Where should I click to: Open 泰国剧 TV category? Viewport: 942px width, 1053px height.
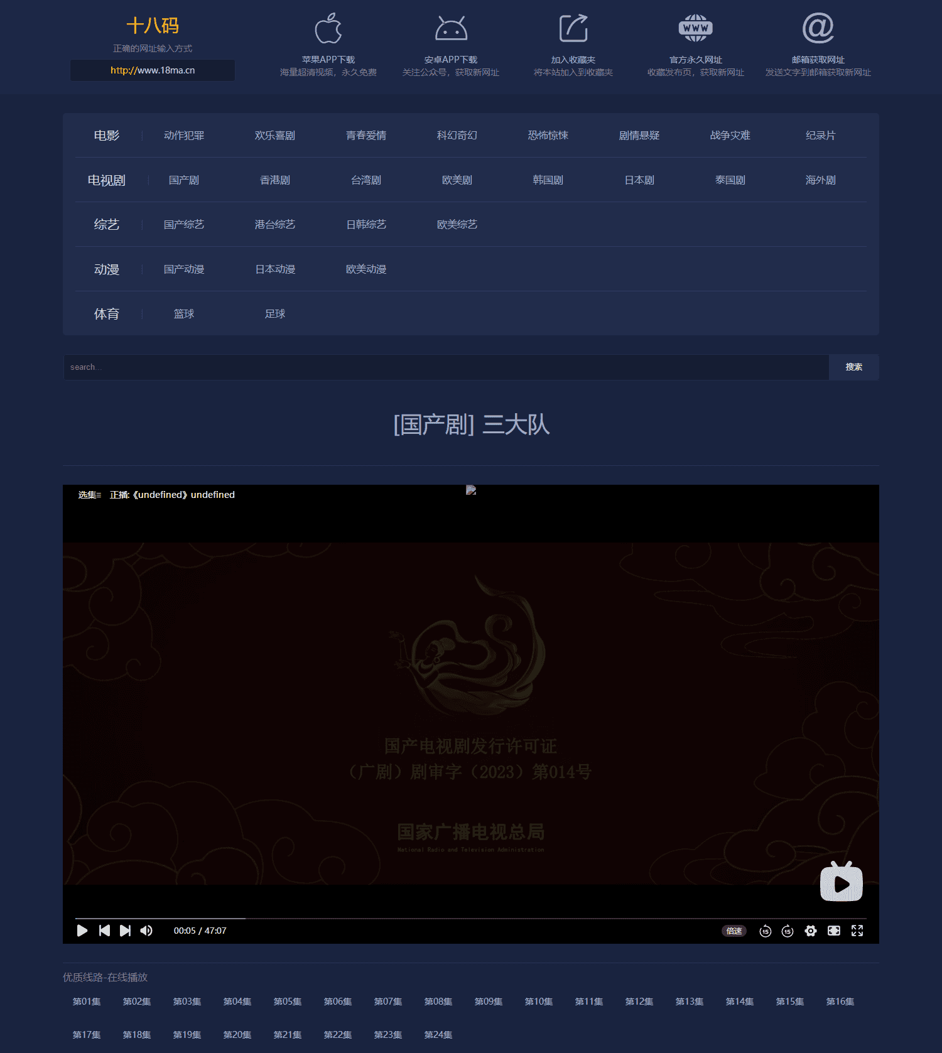click(x=730, y=180)
